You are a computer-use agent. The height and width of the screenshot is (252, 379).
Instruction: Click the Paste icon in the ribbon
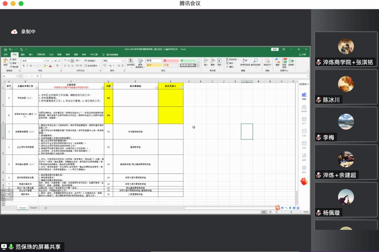click(6, 62)
